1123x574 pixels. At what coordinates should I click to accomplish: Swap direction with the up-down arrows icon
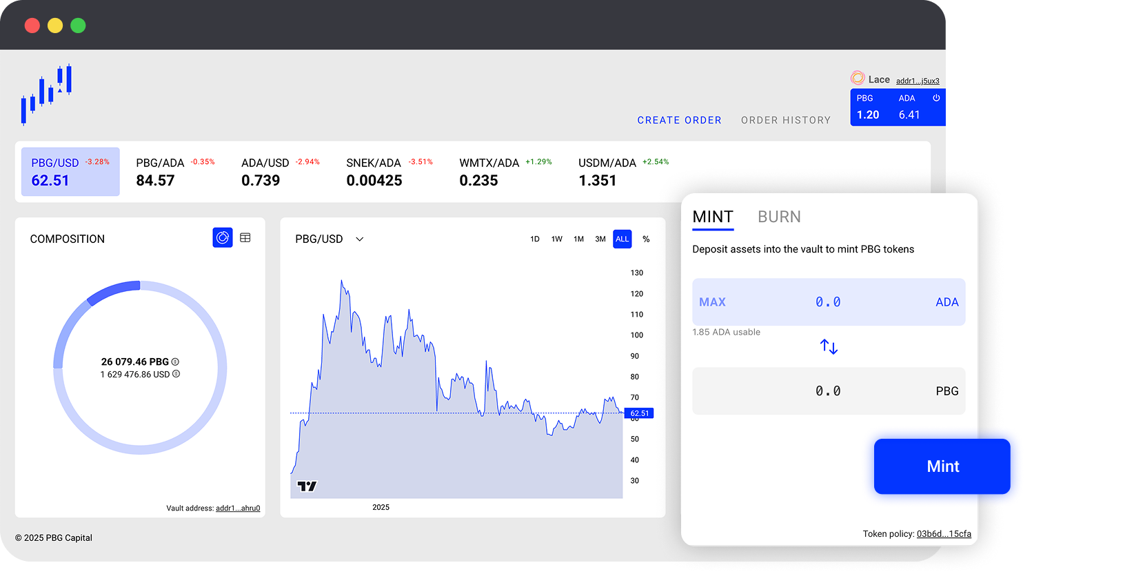829,346
